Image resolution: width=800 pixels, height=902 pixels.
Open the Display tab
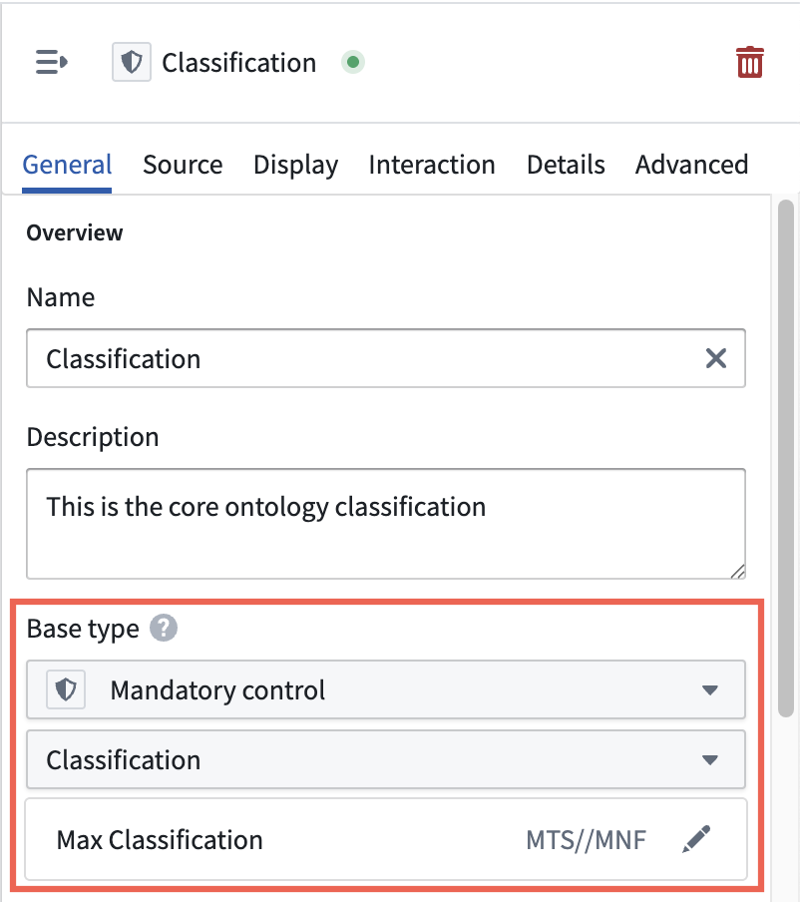[295, 165]
